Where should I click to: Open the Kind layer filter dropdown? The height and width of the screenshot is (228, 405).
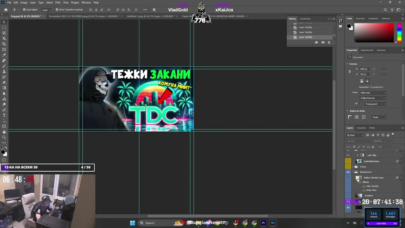(x=355, y=135)
